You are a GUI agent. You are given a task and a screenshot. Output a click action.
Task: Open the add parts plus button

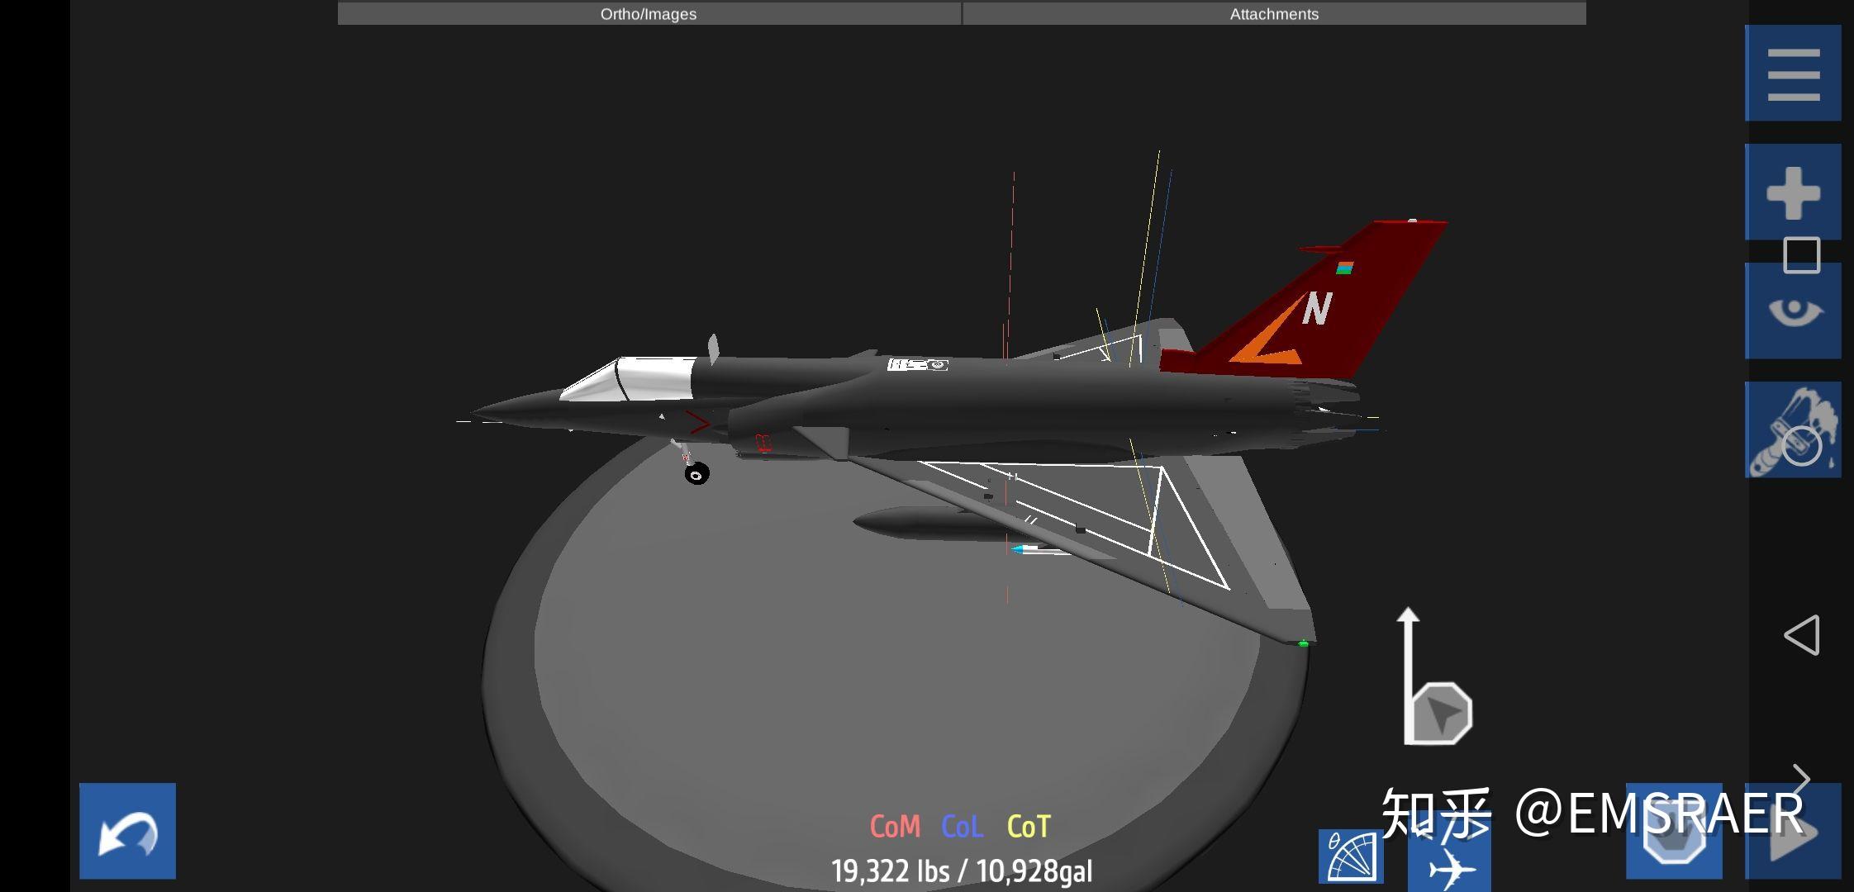pos(1792,192)
